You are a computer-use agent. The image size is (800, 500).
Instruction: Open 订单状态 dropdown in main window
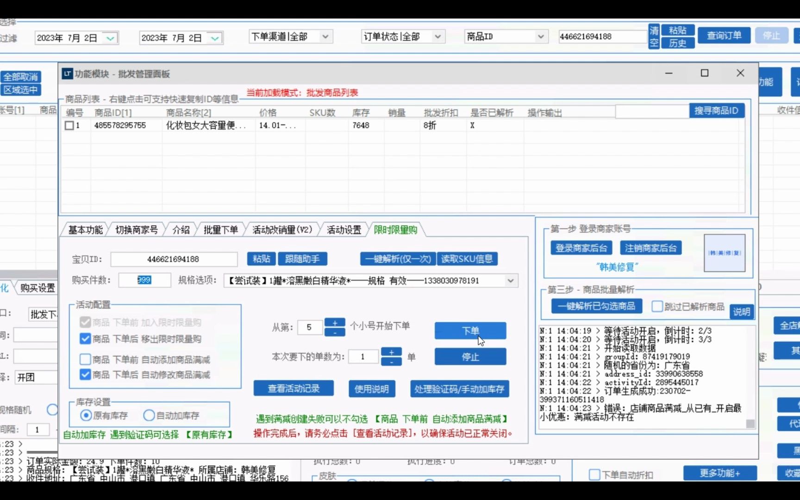pyautogui.click(x=437, y=36)
